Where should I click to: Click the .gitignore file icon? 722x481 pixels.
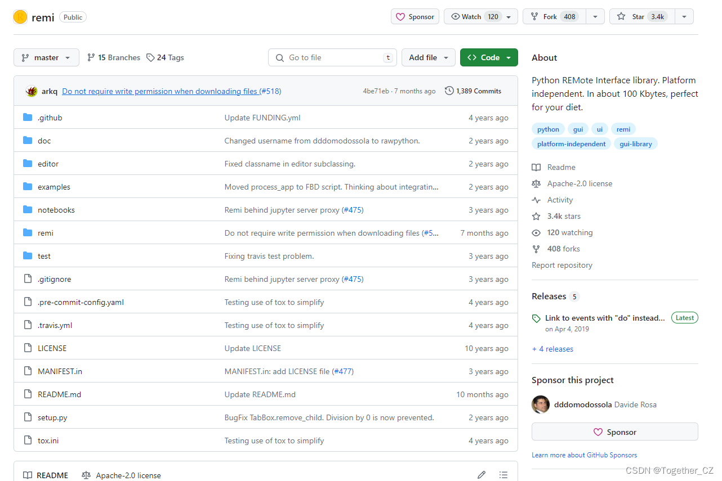tap(28, 279)
